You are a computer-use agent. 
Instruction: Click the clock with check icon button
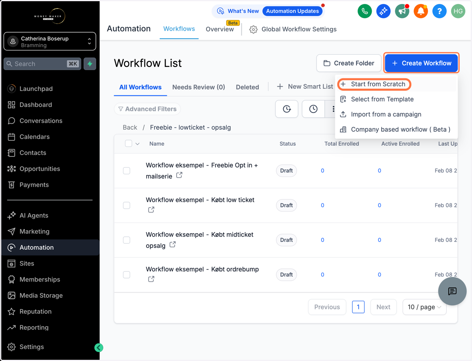click(313, 109)
